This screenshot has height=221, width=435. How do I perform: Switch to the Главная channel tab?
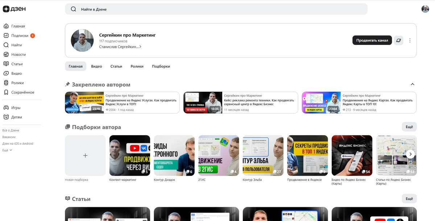coord(75,66)
